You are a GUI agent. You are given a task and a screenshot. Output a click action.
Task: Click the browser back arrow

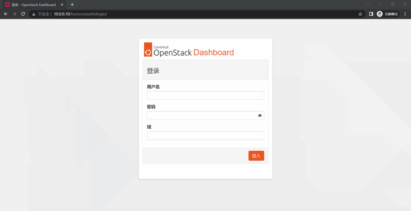(x=6, y=14)
